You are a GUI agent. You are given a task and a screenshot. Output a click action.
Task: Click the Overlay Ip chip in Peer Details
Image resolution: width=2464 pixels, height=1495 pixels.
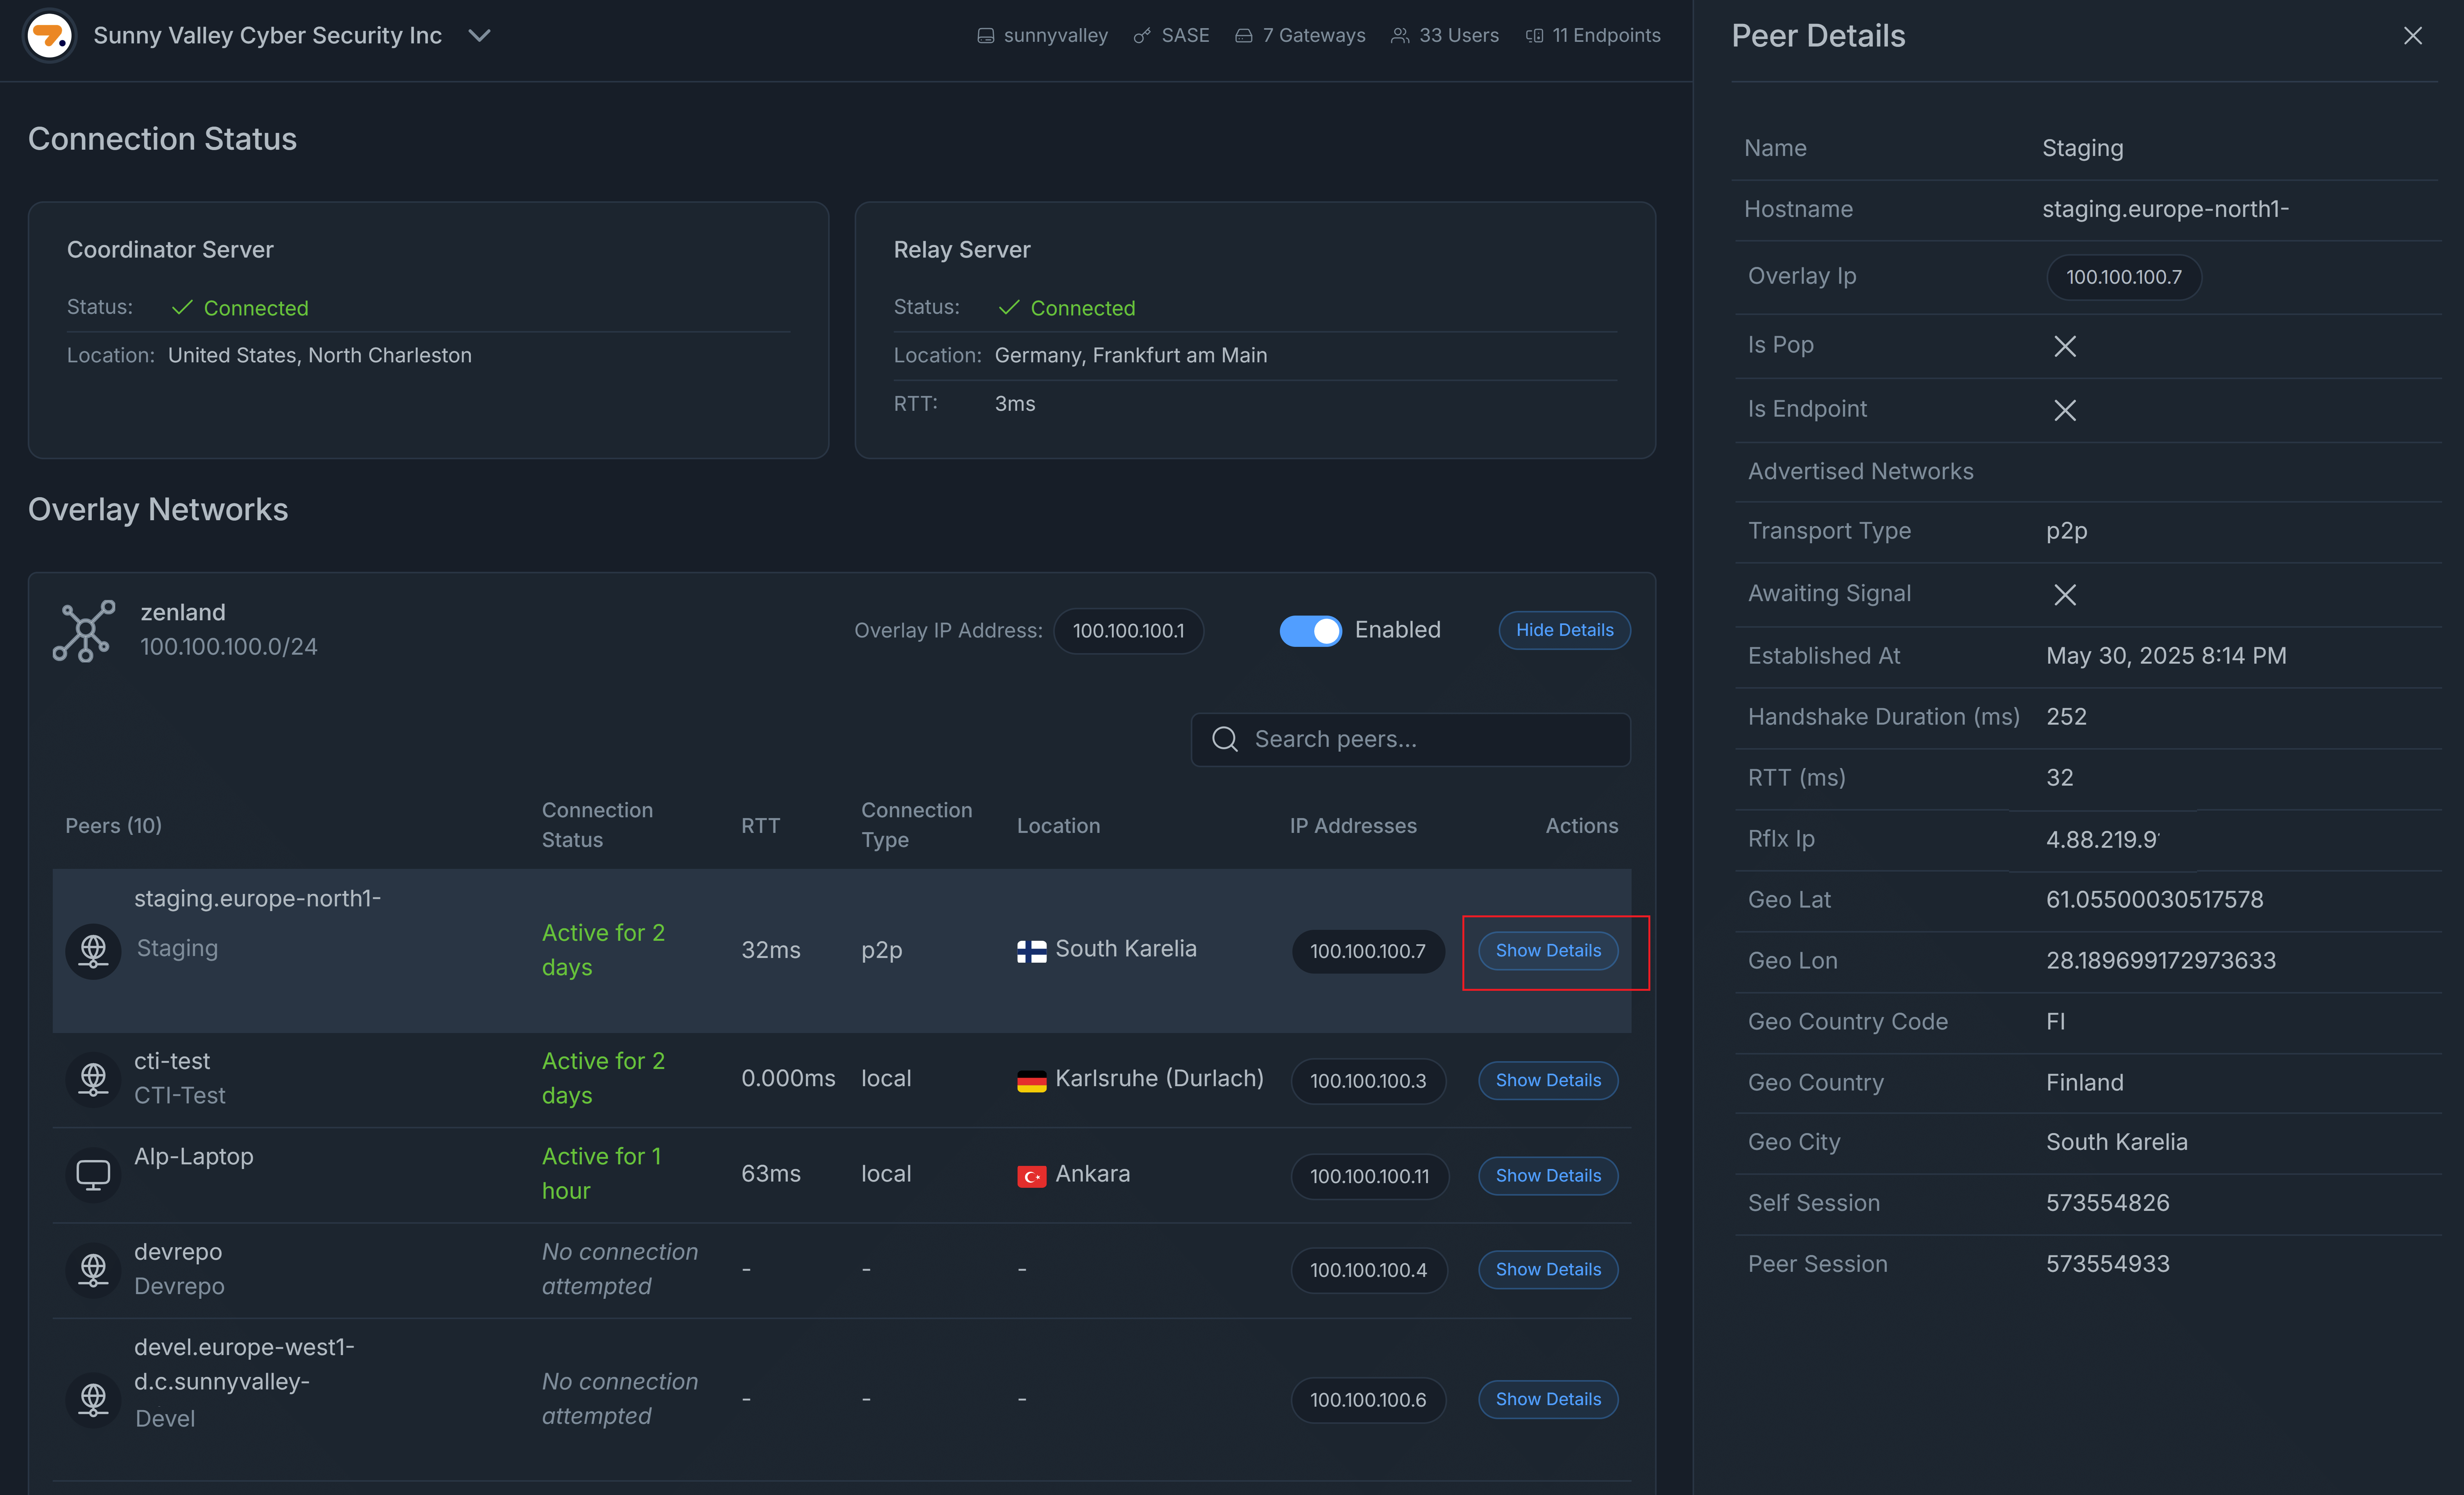(x=2124, y=277)
